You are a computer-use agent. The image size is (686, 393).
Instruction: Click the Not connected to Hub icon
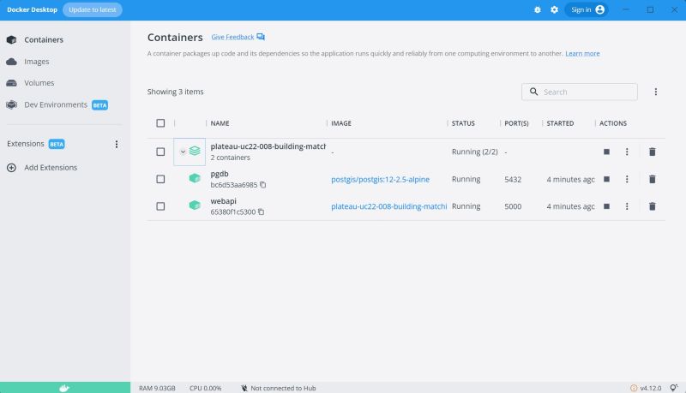click(244, 388)
